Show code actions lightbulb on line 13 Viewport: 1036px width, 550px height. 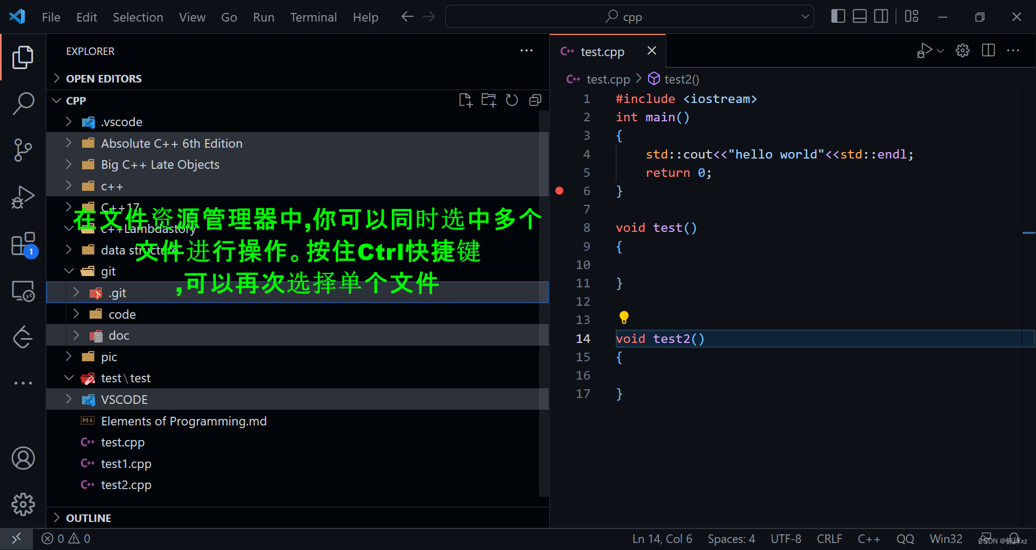click(624, 317)
